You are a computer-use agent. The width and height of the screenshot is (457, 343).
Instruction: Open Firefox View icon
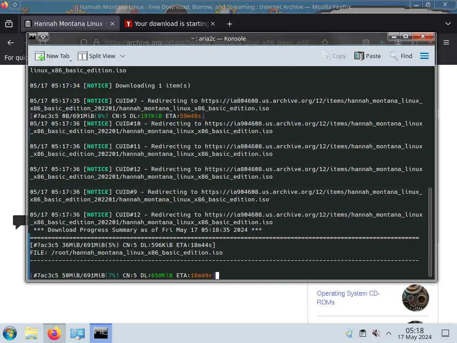click(9, 24)
